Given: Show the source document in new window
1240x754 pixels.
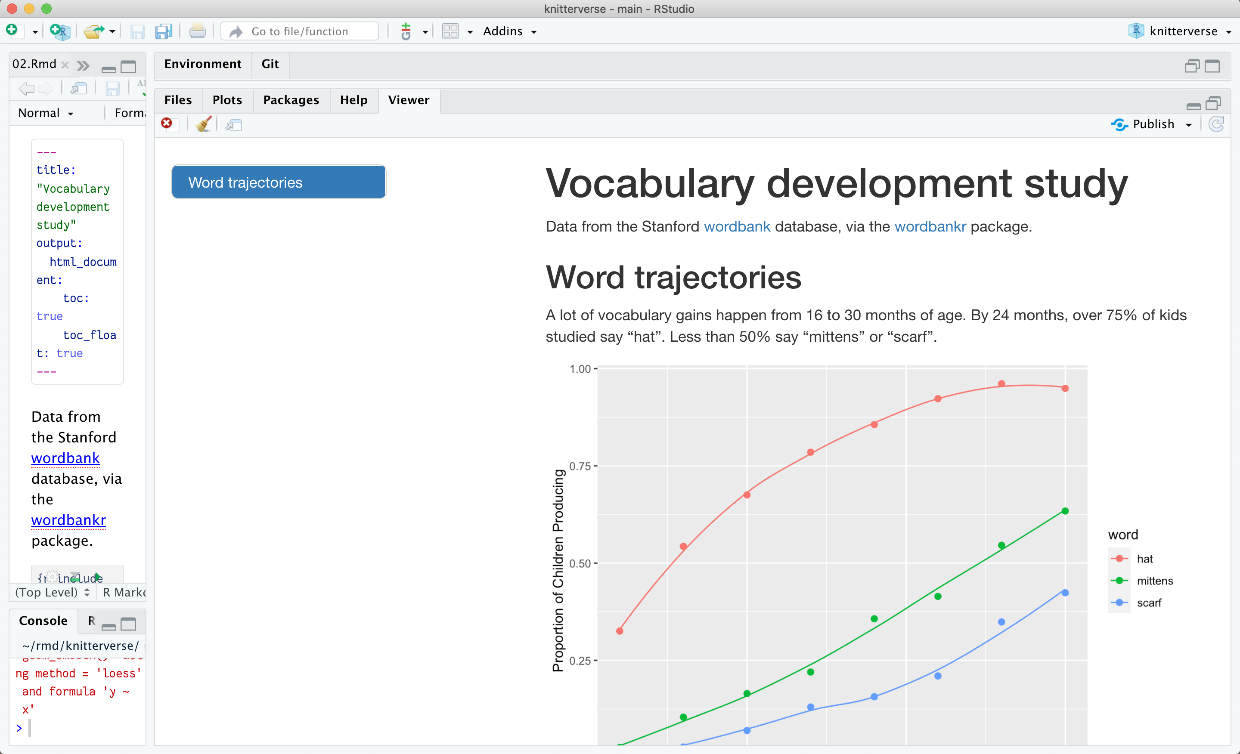Looking at the screenshot, I should (78, 89).
